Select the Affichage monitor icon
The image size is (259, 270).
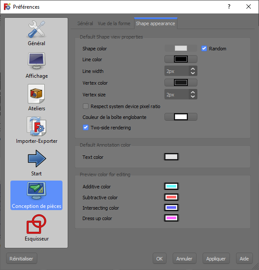(x=36, y=61)
